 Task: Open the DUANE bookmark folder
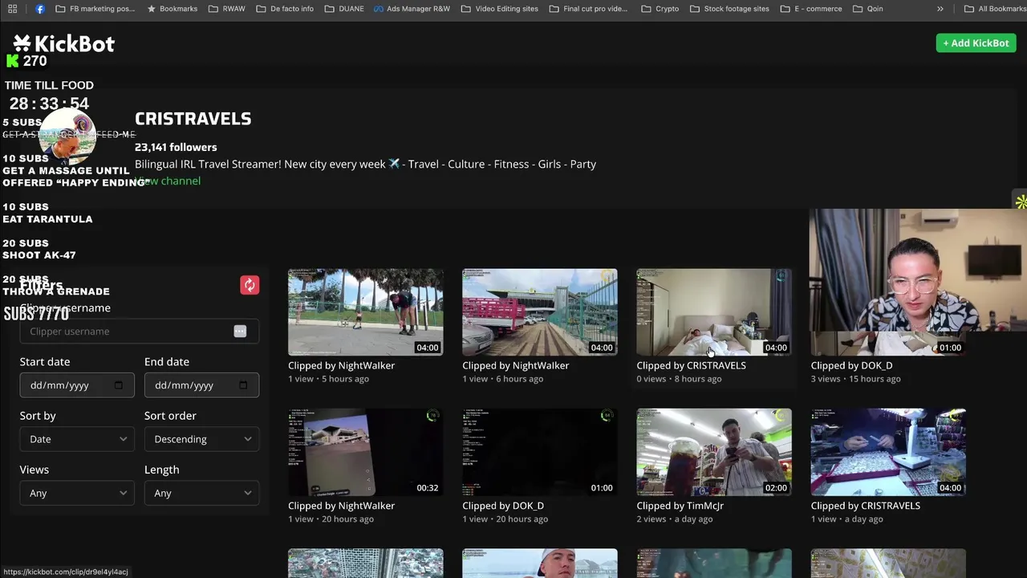[x=344, y=9]
